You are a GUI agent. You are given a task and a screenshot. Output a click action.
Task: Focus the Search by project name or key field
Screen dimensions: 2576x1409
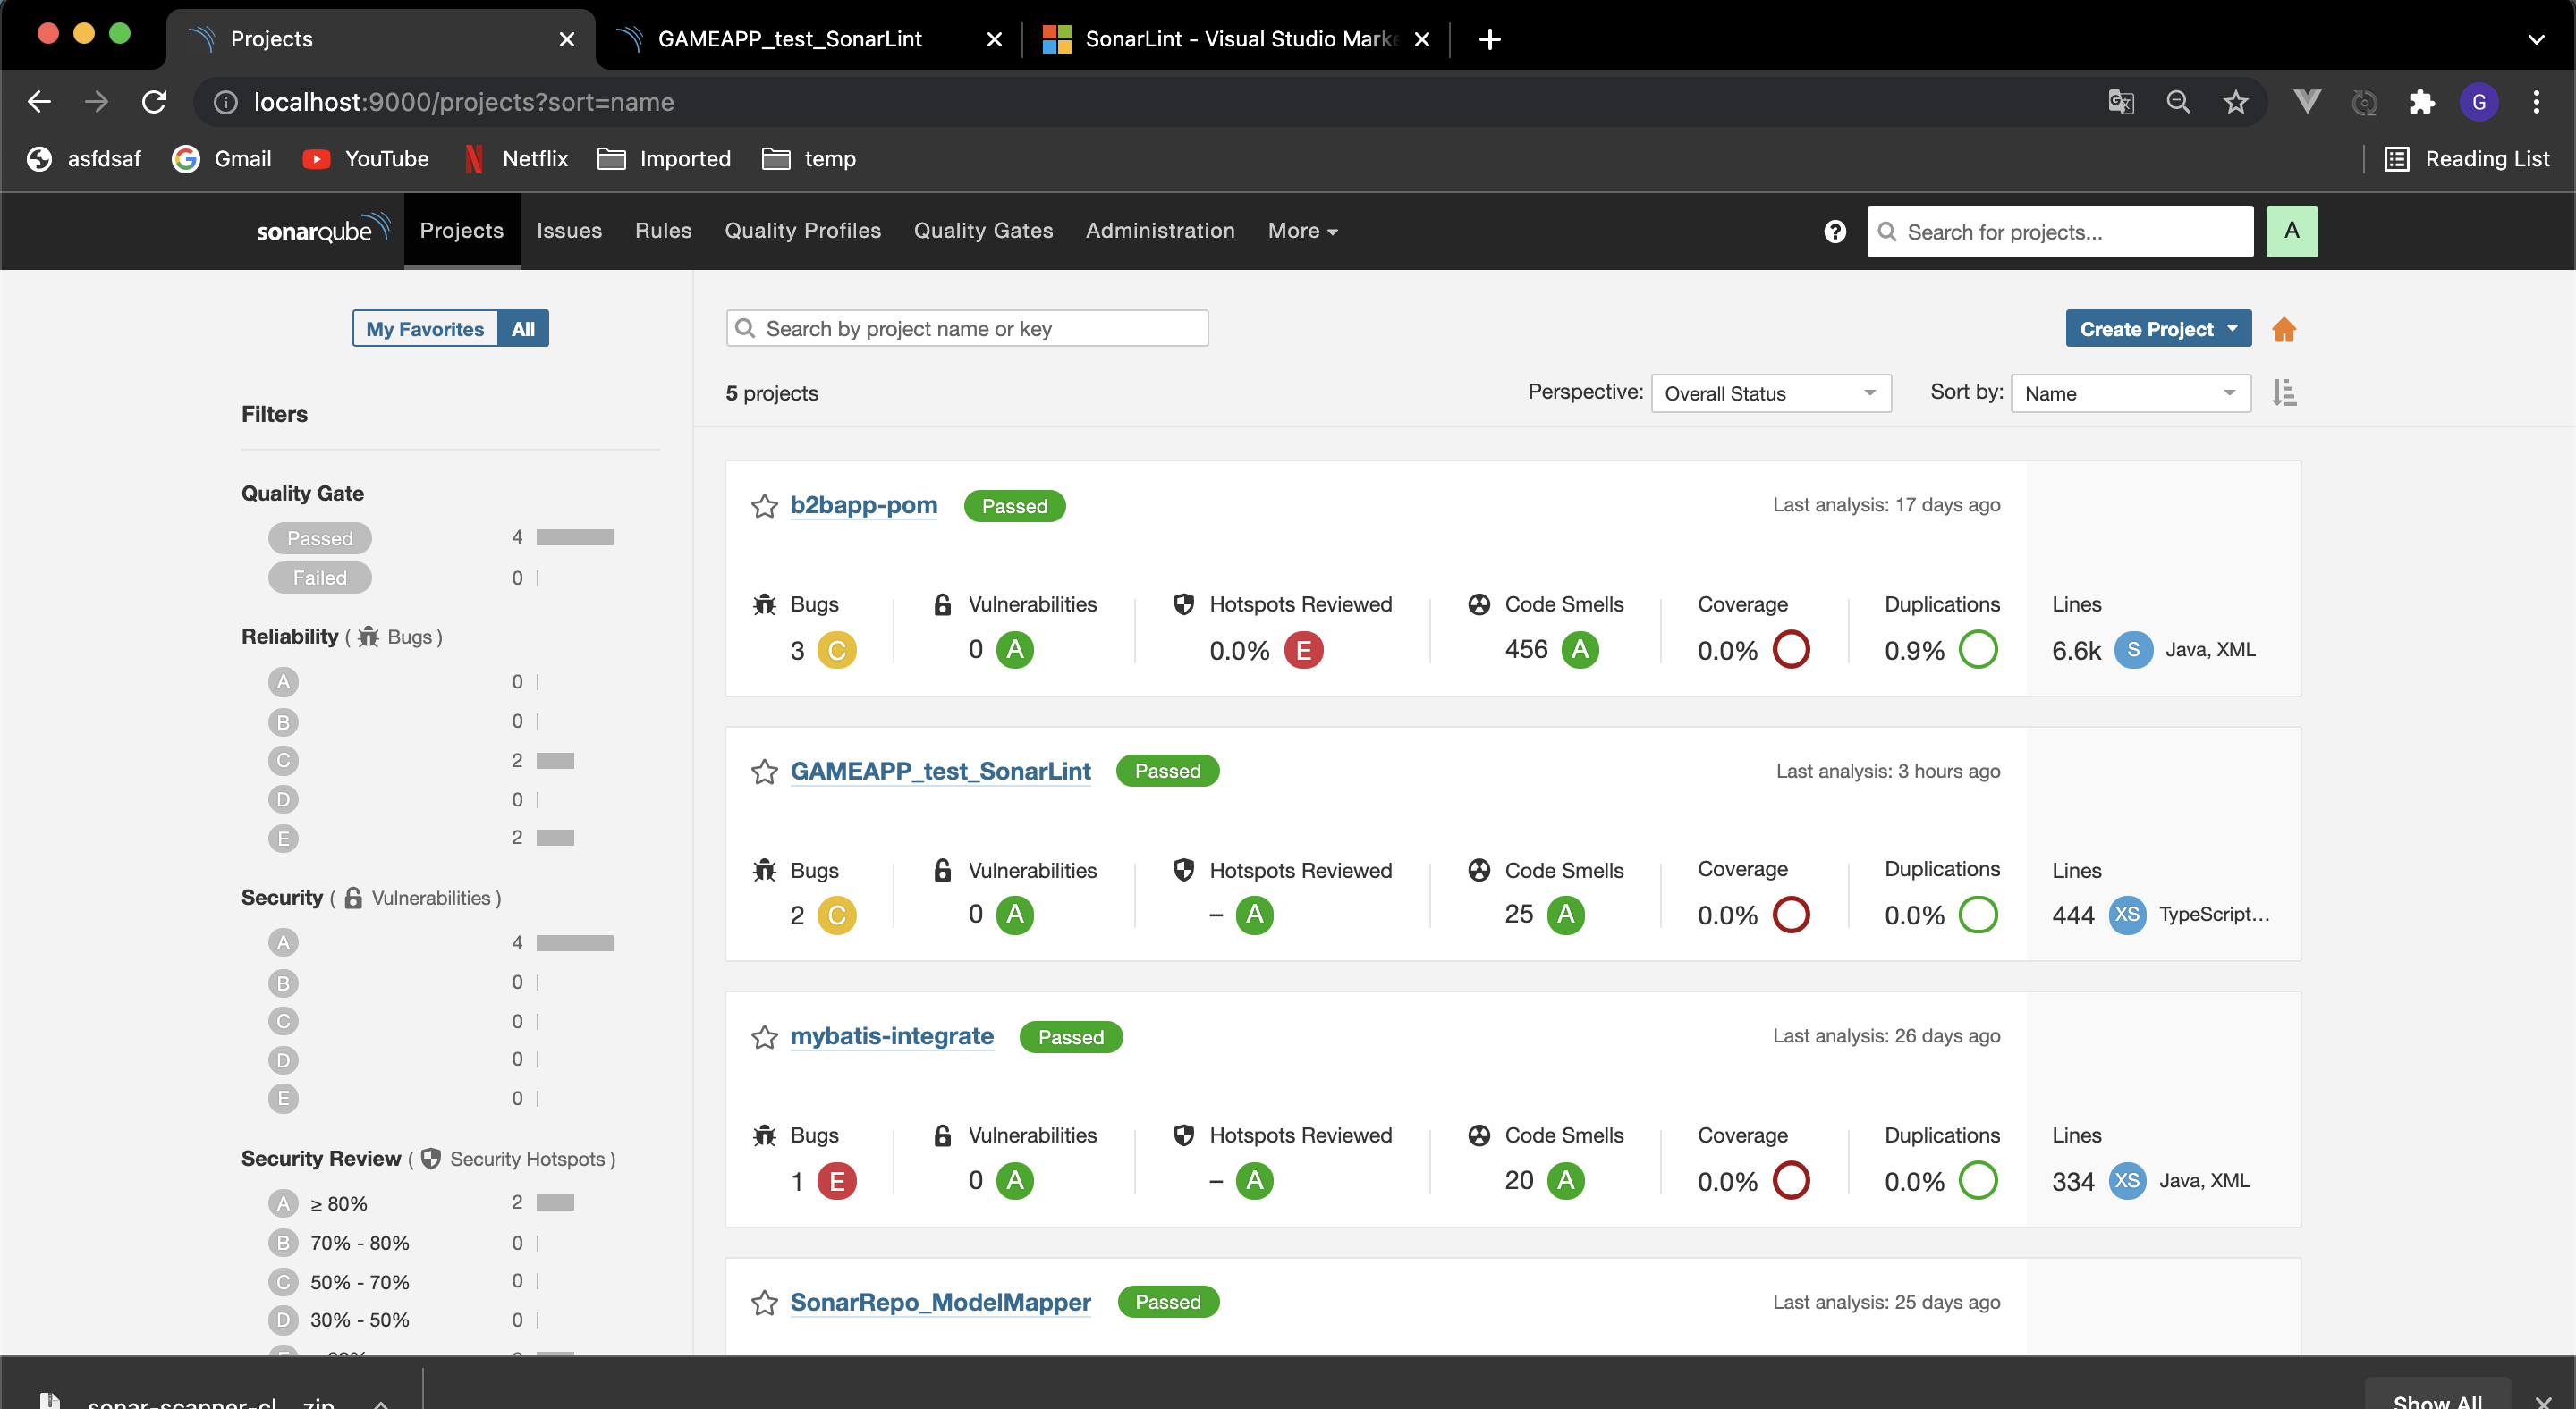(x=967, y=329)
